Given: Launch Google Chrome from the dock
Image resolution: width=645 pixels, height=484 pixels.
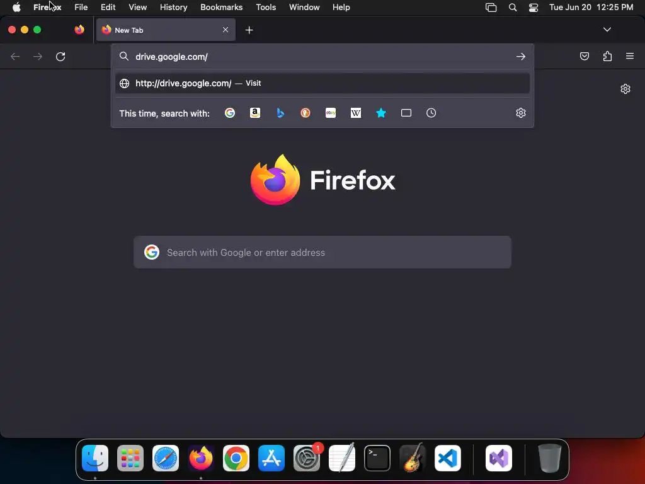Looking at the screenshot, I should pos(236,458).
